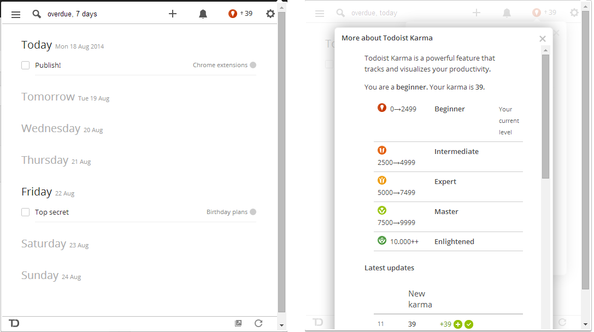Click the 10.000++ karma range
Viewport: 594px width, 332px height.
tap(404, 241)
